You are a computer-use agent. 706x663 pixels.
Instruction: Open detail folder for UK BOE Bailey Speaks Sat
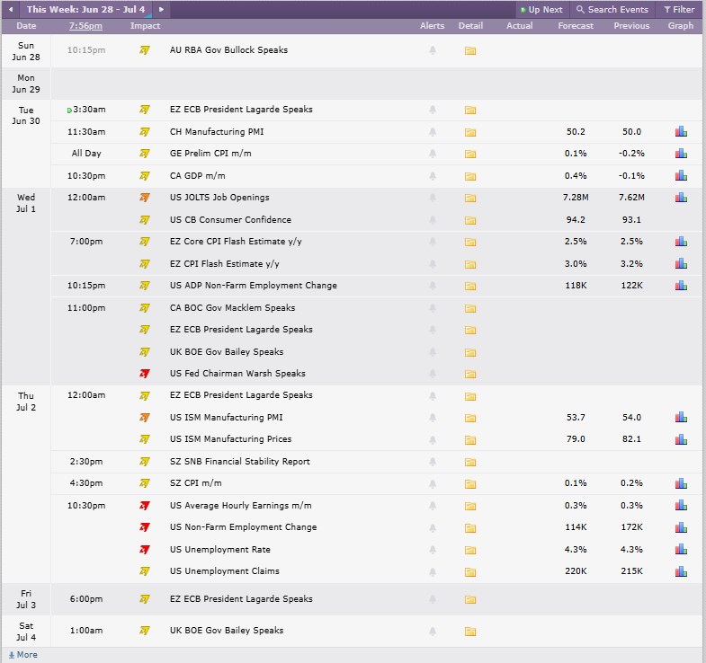click(x=470, y=631)
